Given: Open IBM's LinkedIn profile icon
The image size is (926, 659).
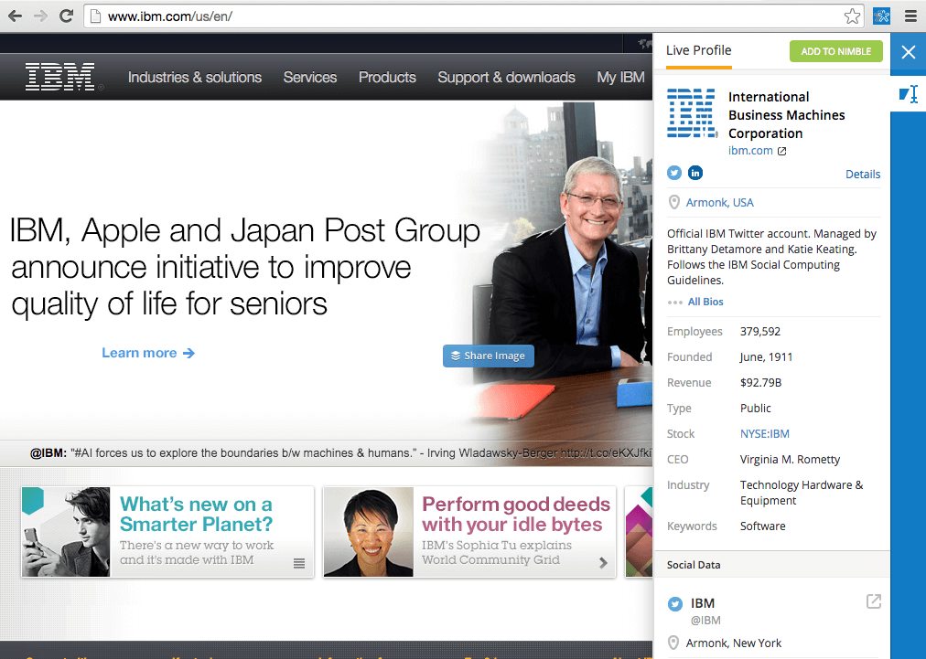Looking at the screenshot, I should click(x=695, y=173).
